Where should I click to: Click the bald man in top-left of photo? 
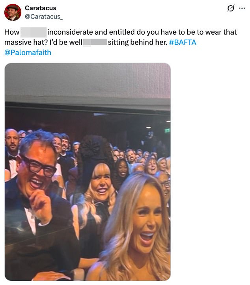point(12,140)
